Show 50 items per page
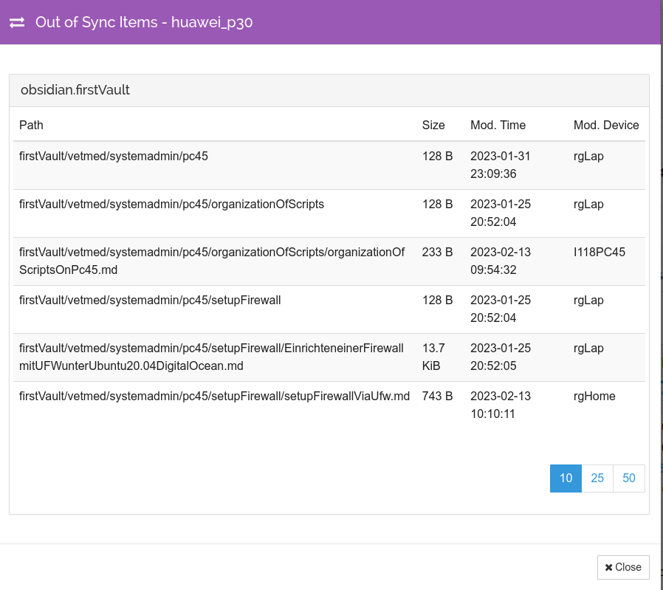The width and height of the screenshot is (663, 590). pos(629,478)
